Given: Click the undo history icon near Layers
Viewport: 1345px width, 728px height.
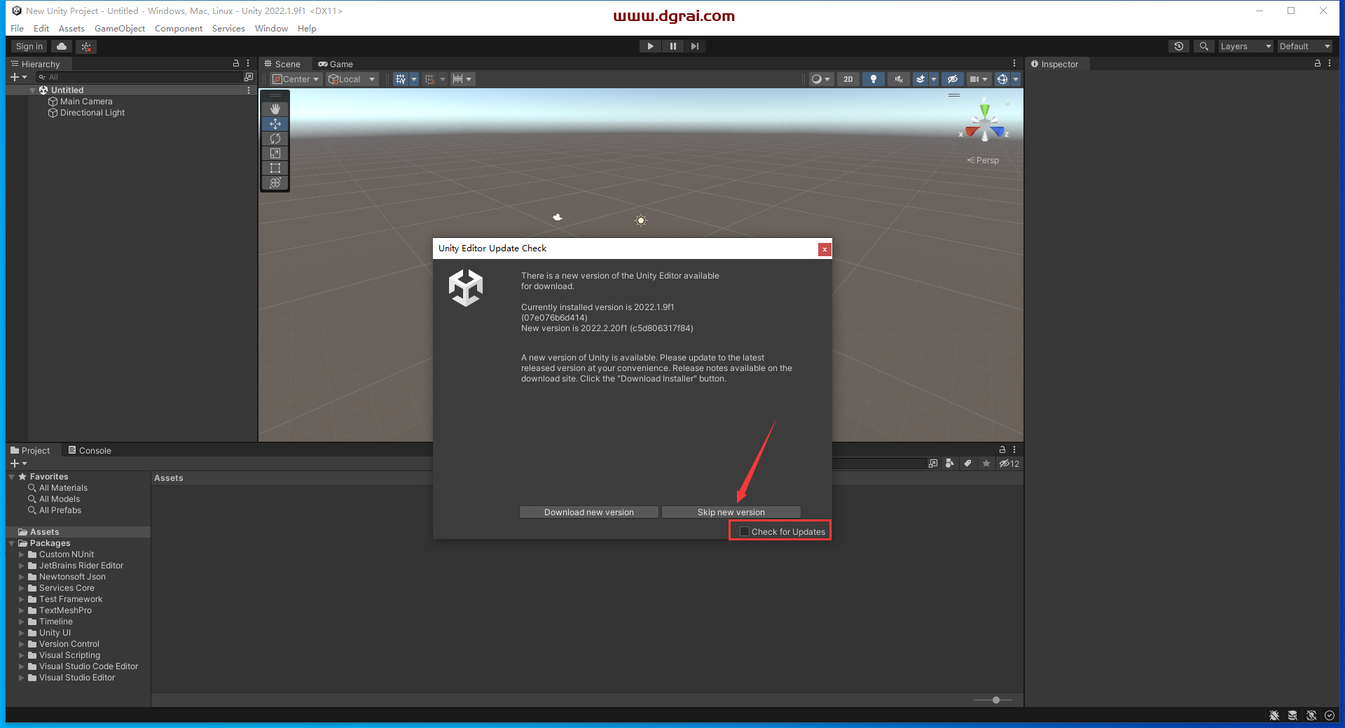Looking at the screenshot, I should pyautogui.click(x=1178, y=46).
